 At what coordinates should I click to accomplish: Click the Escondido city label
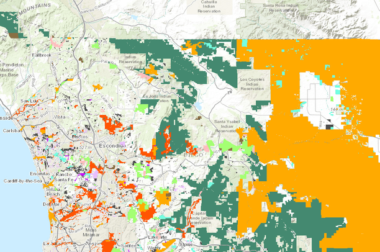(x=112, y=146)
